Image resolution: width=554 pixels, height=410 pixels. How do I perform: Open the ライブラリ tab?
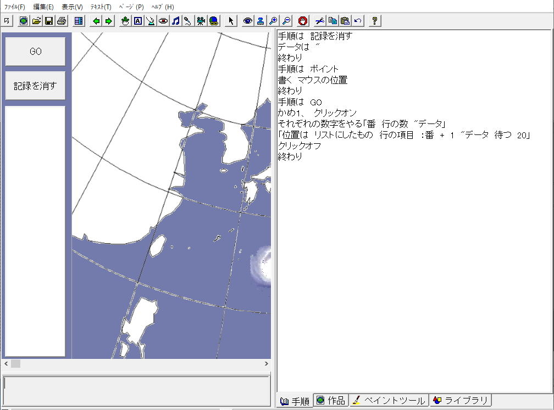pyautogui.click(x=460, y=401)
